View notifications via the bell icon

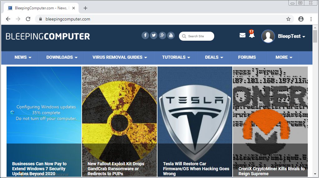tap(252, 35)
